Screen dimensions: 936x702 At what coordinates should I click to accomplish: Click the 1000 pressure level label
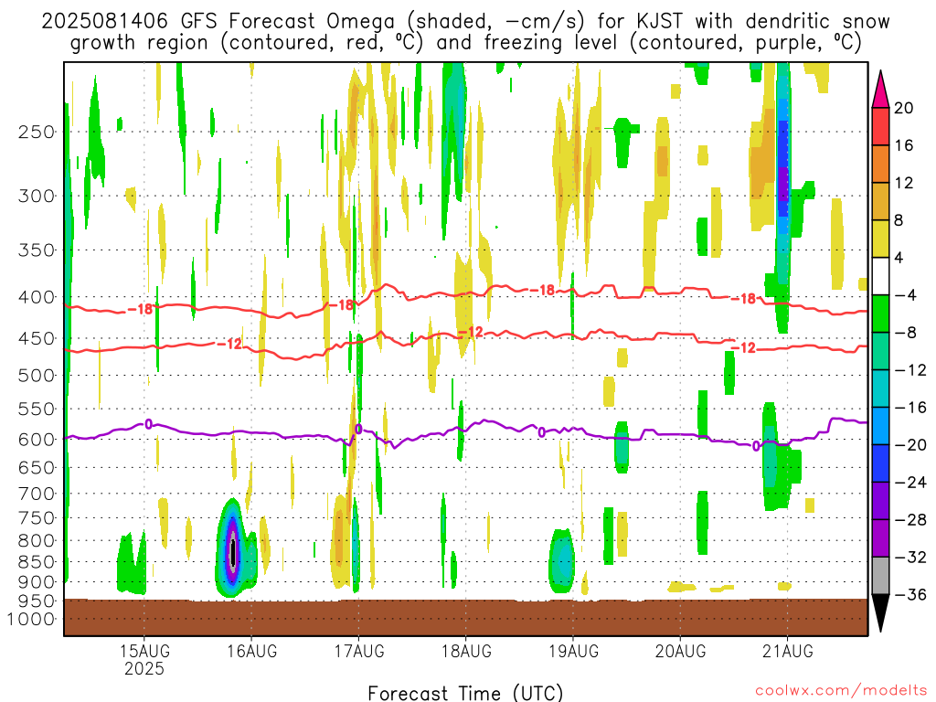point(31,619)
